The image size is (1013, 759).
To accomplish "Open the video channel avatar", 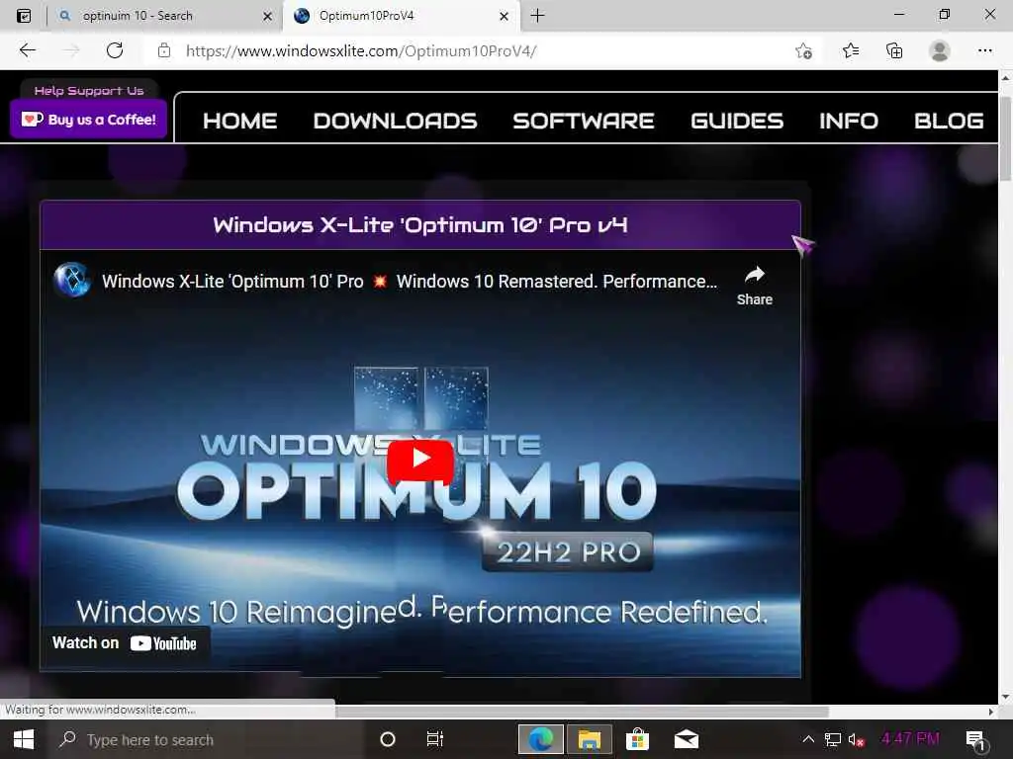I will pos(71,280).
